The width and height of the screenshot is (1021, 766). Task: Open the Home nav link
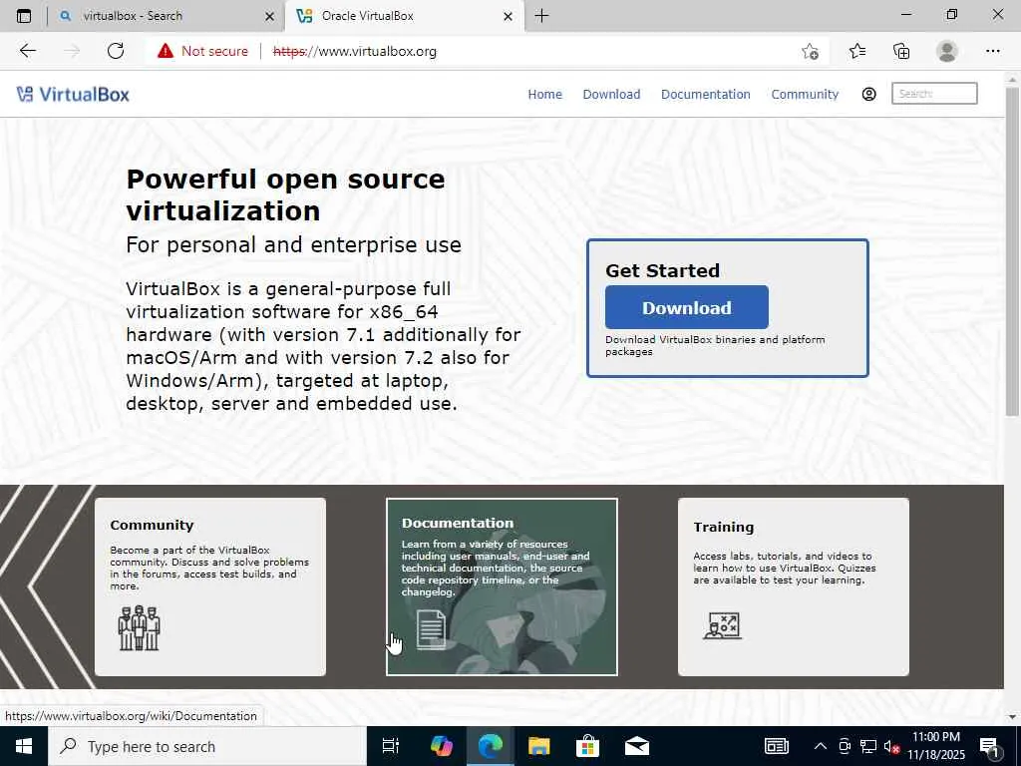(545, 95)
